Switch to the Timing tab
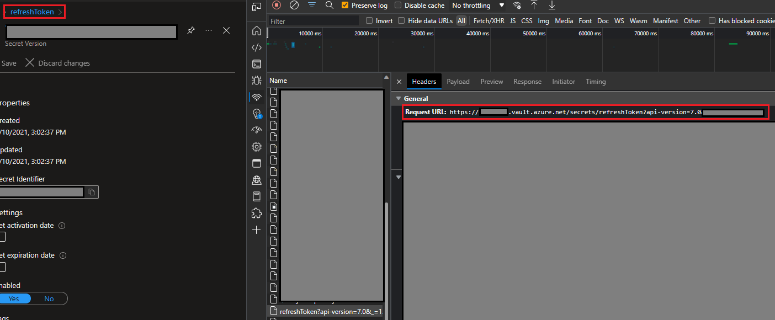Image resolution: width=775 pixels, height=320 pixels. 596,82
